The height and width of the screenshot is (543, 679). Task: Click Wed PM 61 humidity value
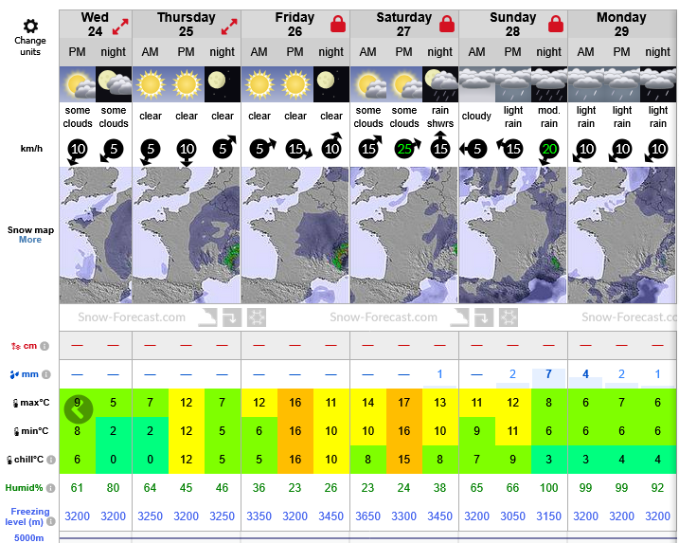(x=77, y=488)
